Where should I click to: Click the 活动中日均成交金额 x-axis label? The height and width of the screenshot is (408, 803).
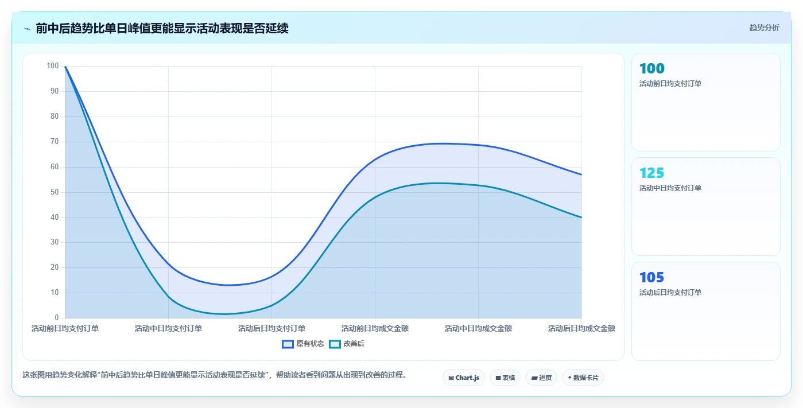478,328
